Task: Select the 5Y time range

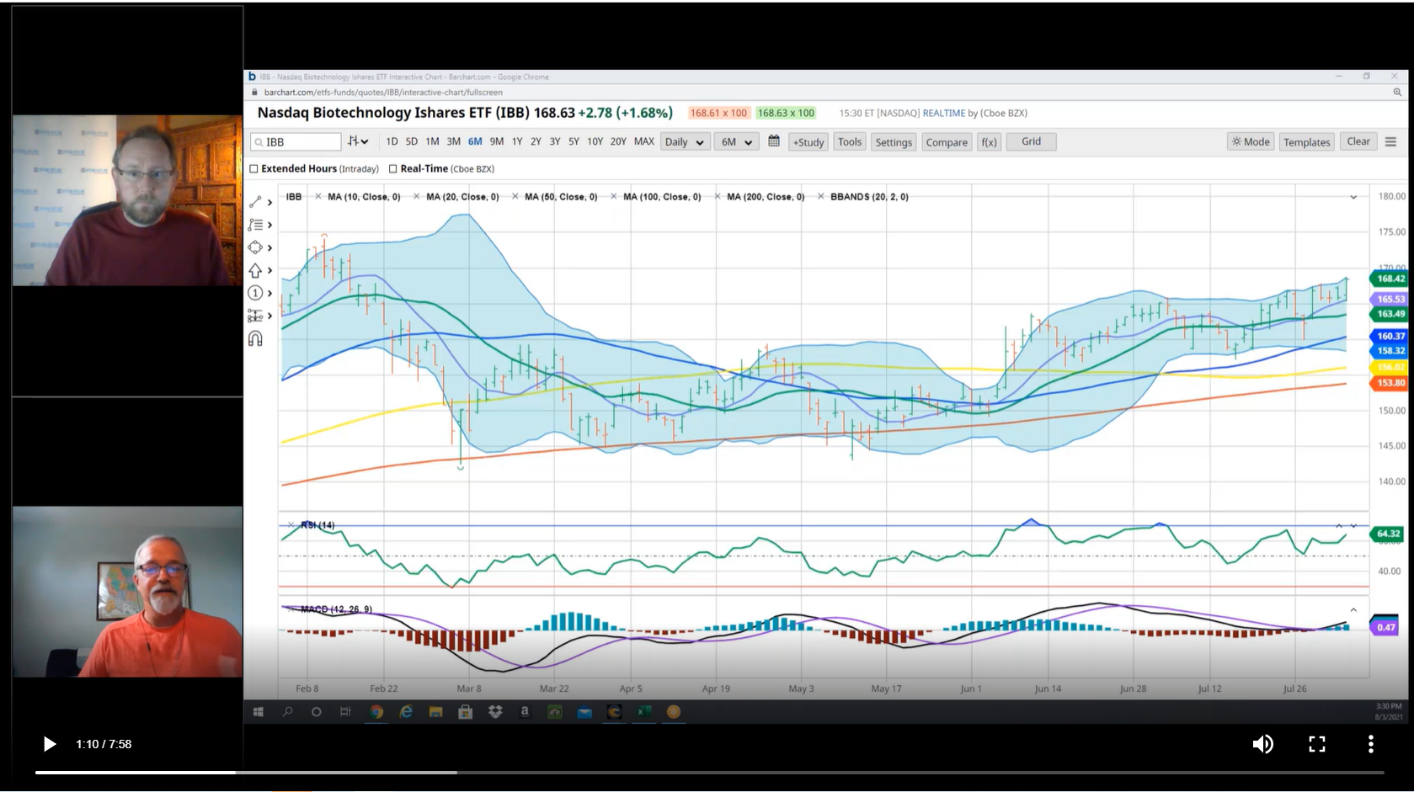Action: click(574, 141)
